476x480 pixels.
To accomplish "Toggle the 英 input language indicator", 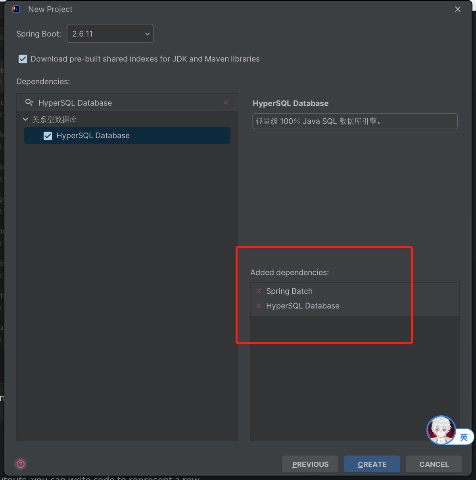I will point(464,437).
